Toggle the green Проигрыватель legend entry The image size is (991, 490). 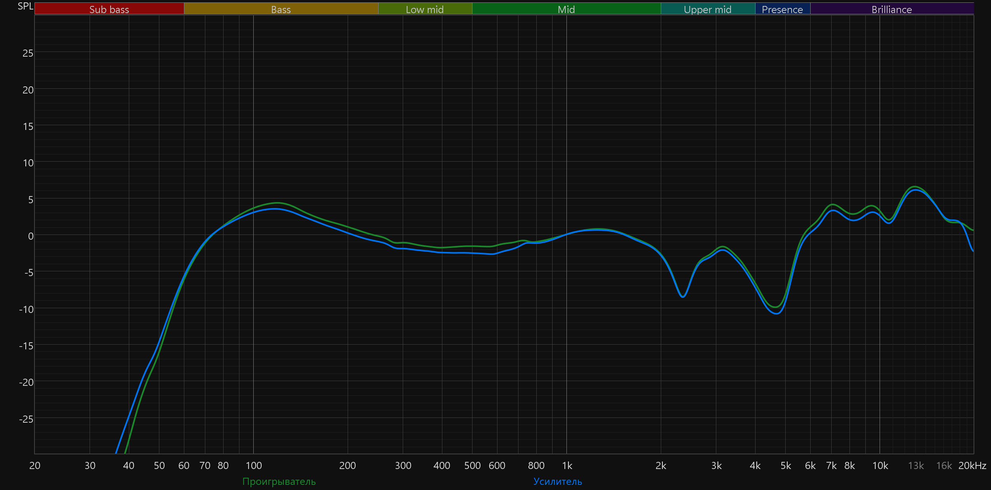(279, 481)
